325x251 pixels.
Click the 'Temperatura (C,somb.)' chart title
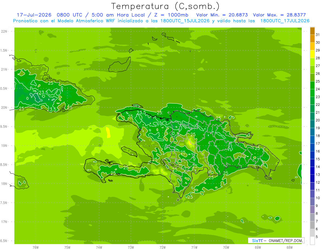[x=165, y=6]
